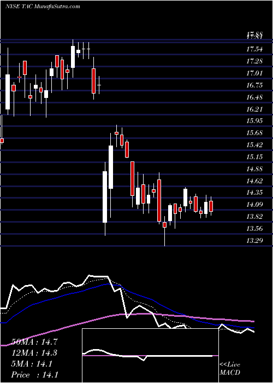Click the 15.42 price axis label
Screen dimensions: 273x383
tap(254, 145)
